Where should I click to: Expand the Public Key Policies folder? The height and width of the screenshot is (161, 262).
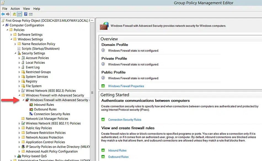[x=19, y=128]
